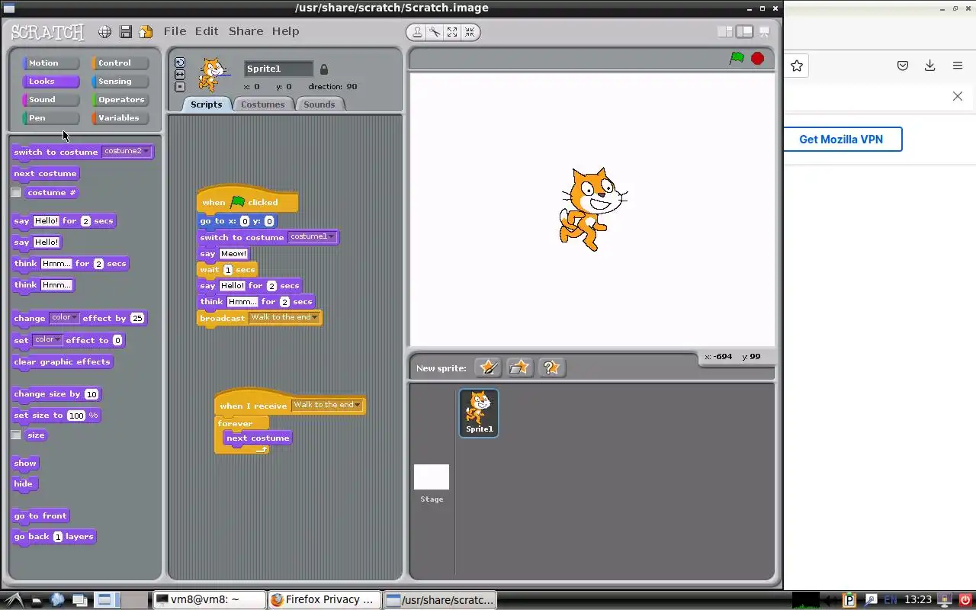976x610 pixels.
Task: Click the cat sprite on stage
Action: pyautogui.click(x=592, y=208)
